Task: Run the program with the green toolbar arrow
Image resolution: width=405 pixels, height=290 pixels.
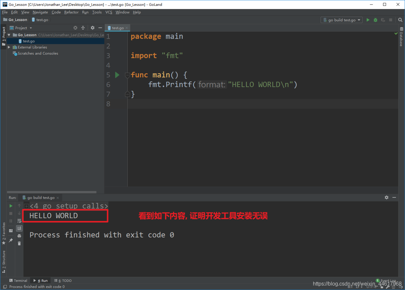Action: 368,20
